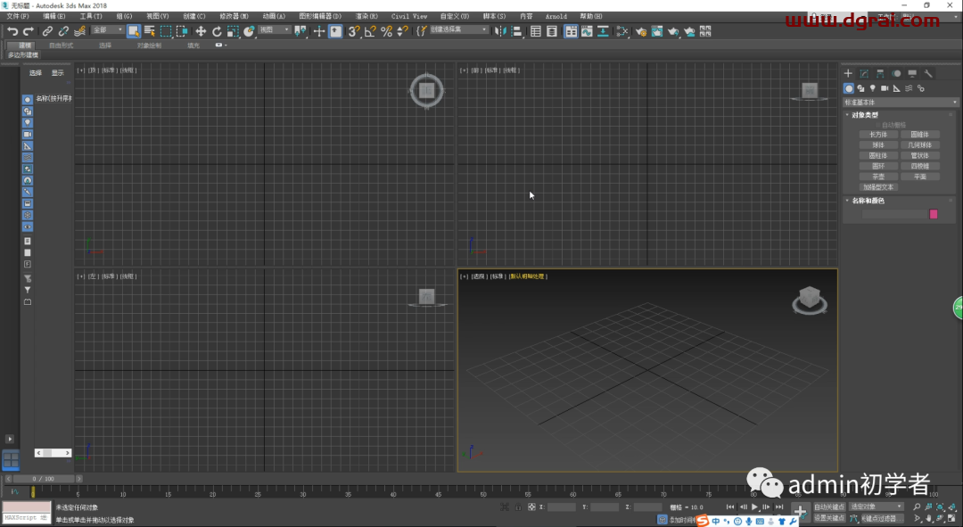Click the 茶壶 teapot button
The image size is (963, 527).
click(x=878, y=177)
